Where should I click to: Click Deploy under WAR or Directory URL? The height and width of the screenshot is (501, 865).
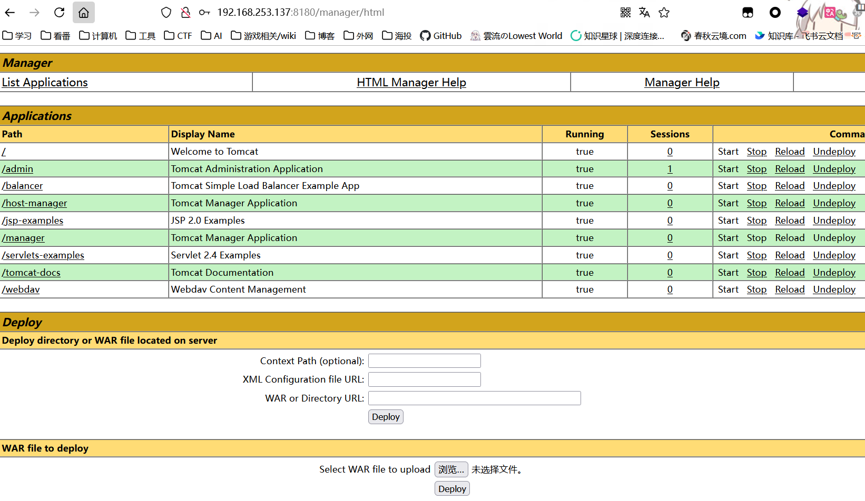(386, 417)
